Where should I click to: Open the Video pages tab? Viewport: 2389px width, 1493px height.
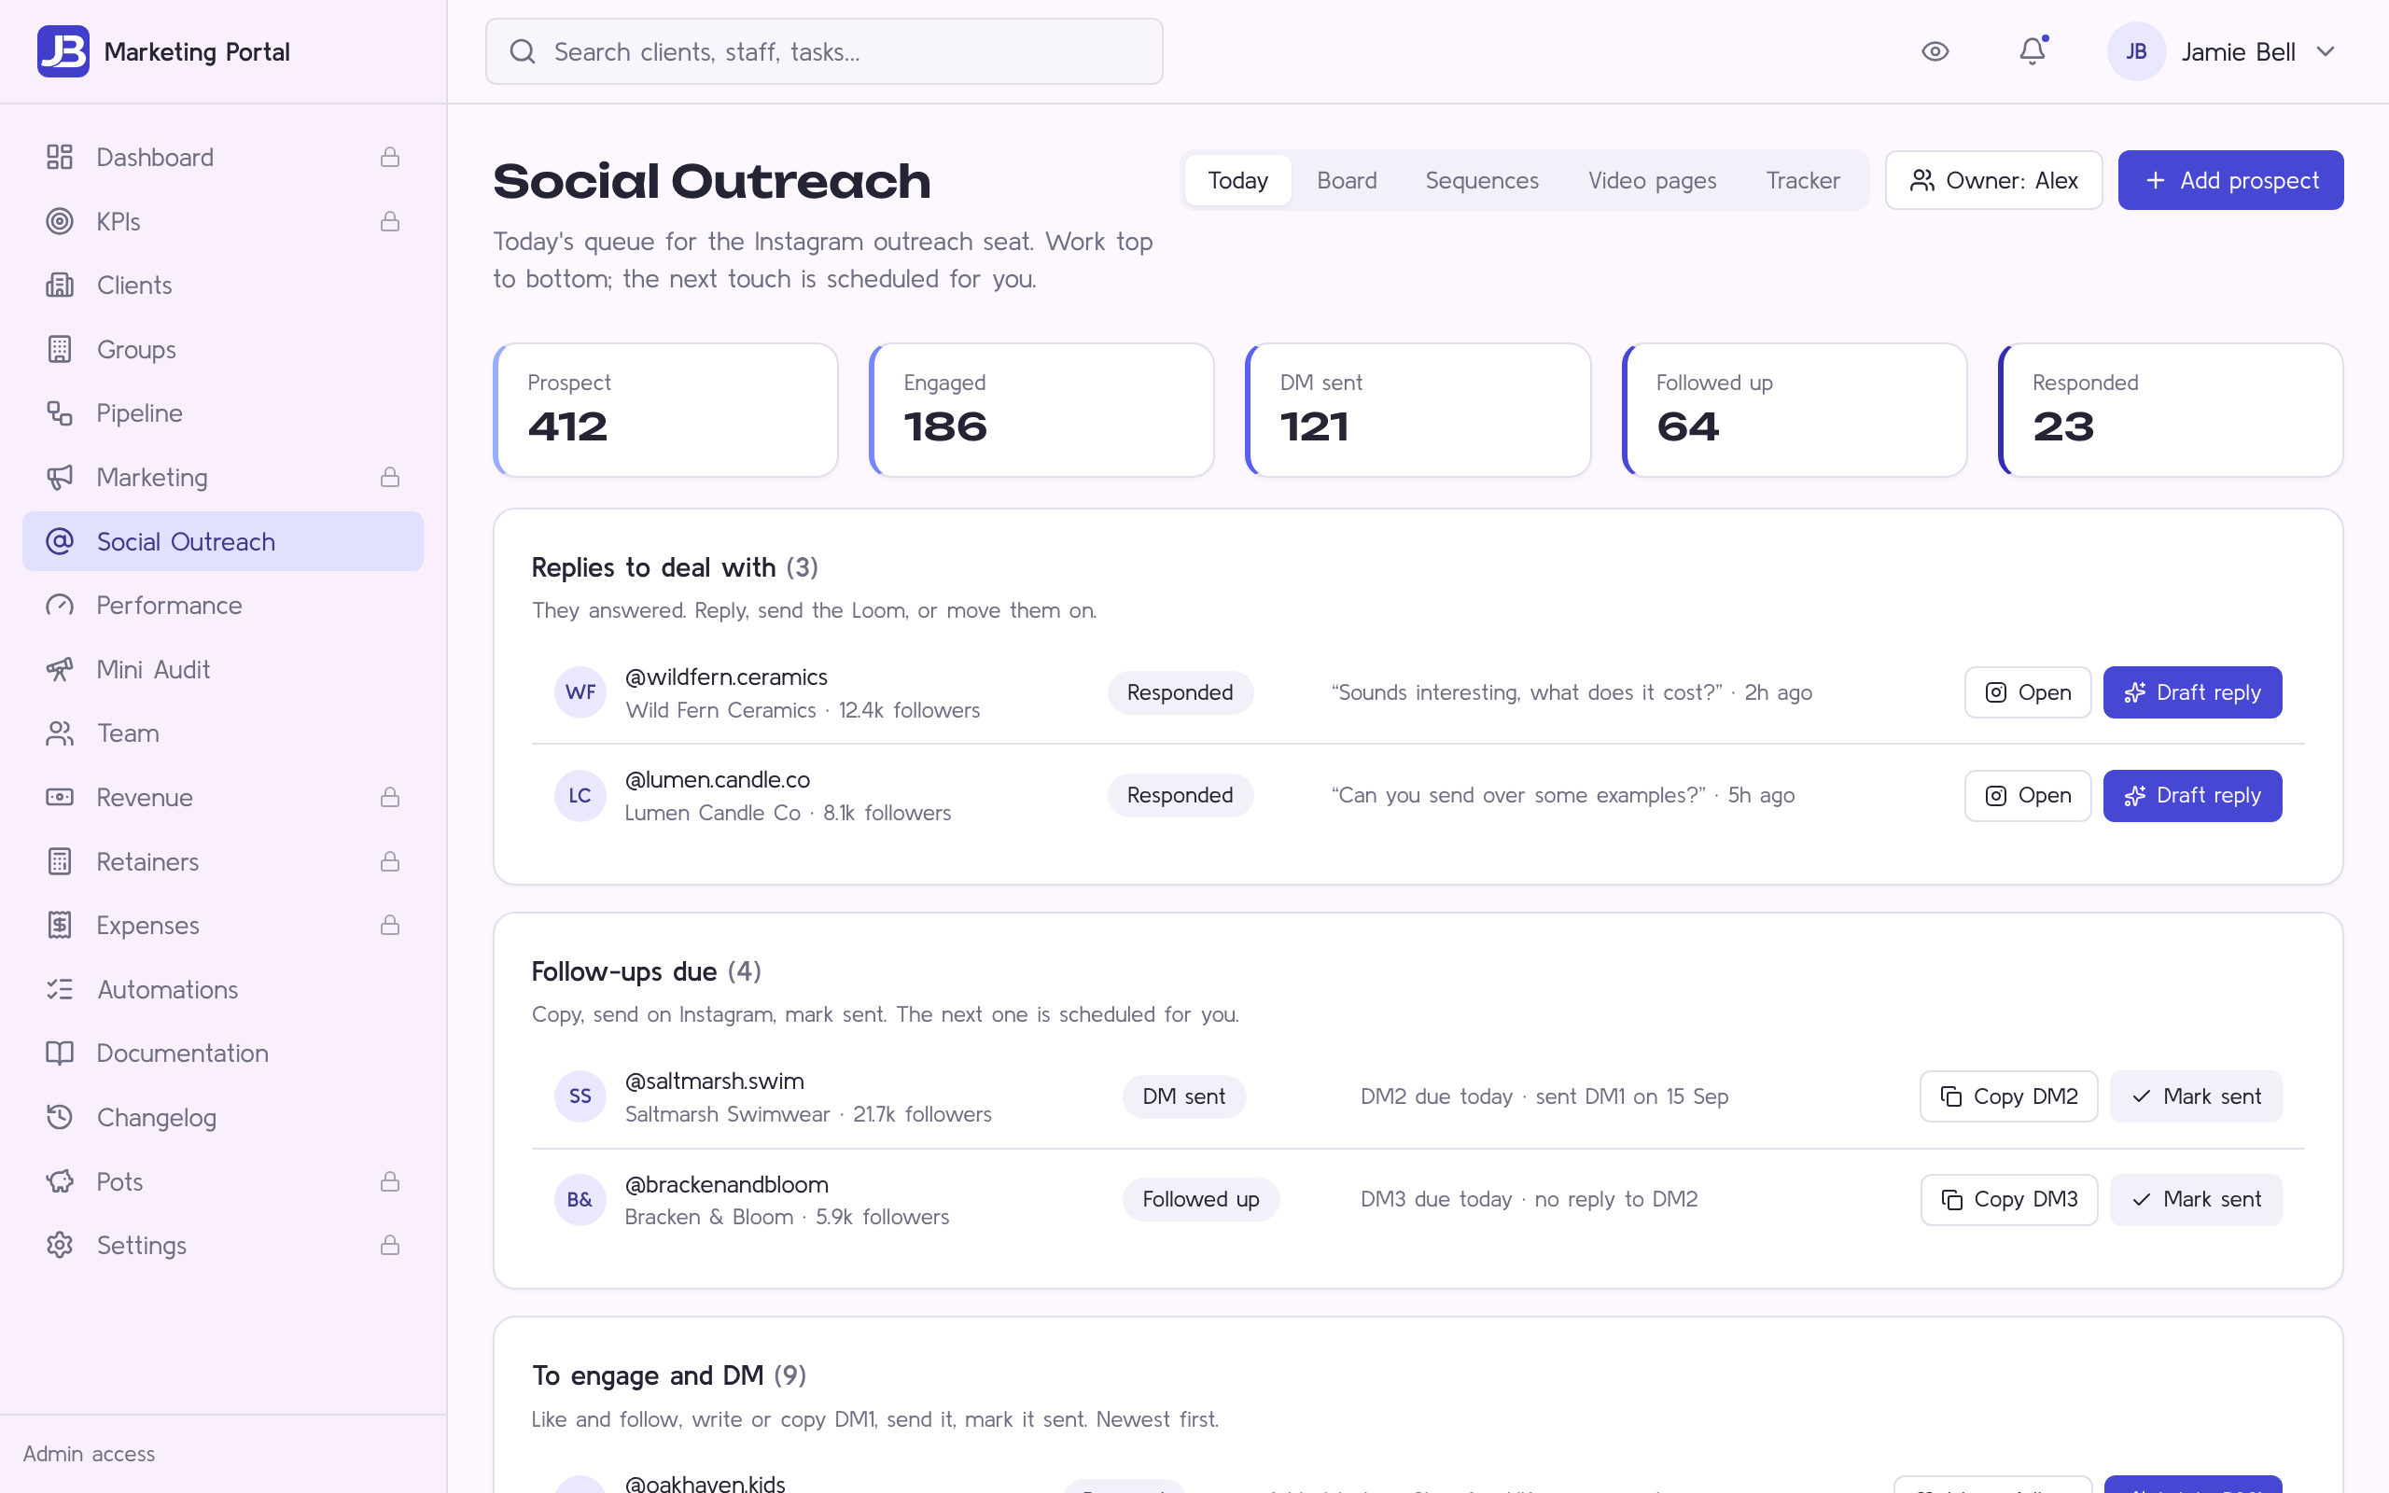coord(1652,180)
